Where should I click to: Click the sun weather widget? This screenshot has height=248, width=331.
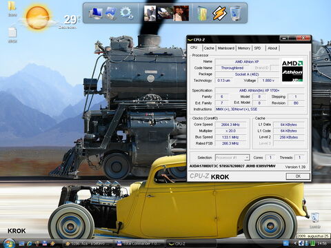(37, 18)
